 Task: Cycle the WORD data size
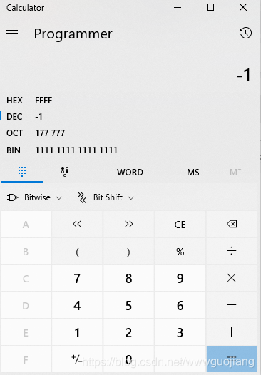tap(130, 173)
